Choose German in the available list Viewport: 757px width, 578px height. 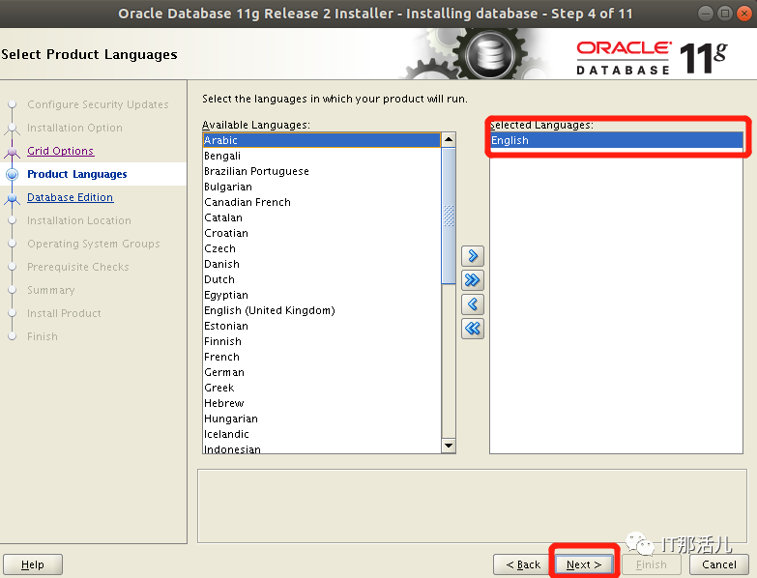click(322, 372)
